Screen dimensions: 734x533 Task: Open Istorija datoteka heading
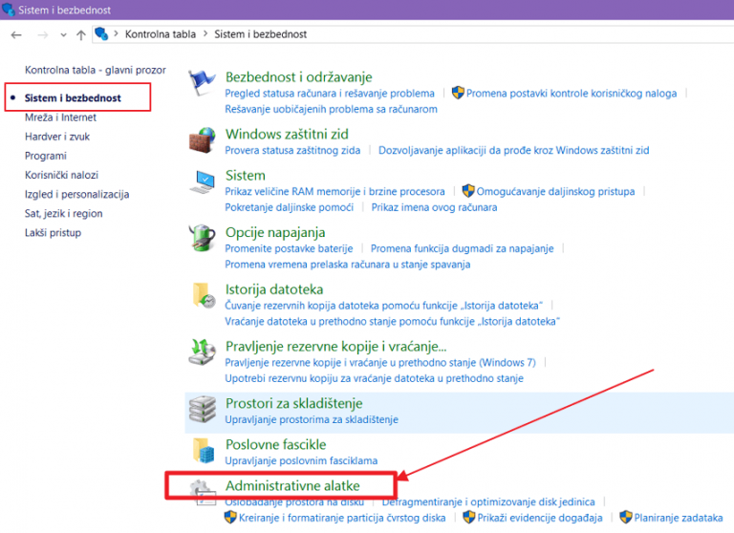274,289
